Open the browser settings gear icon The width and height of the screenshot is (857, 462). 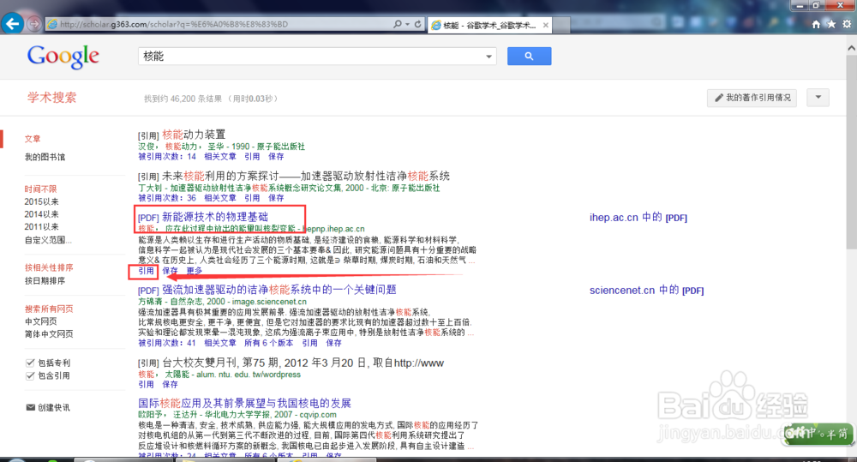point(847,24)
